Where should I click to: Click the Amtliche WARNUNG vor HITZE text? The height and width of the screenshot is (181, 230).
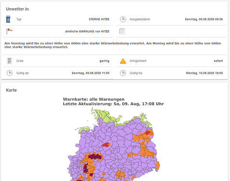click(x=87, y=31)
